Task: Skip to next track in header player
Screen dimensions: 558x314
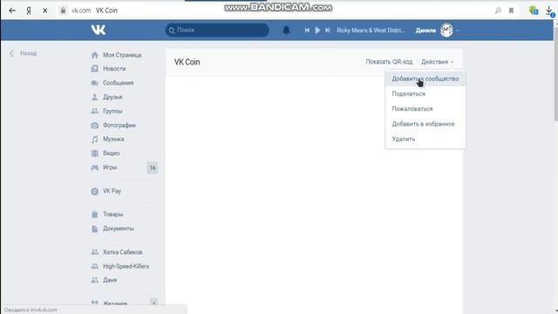Action: coord(328,31)
